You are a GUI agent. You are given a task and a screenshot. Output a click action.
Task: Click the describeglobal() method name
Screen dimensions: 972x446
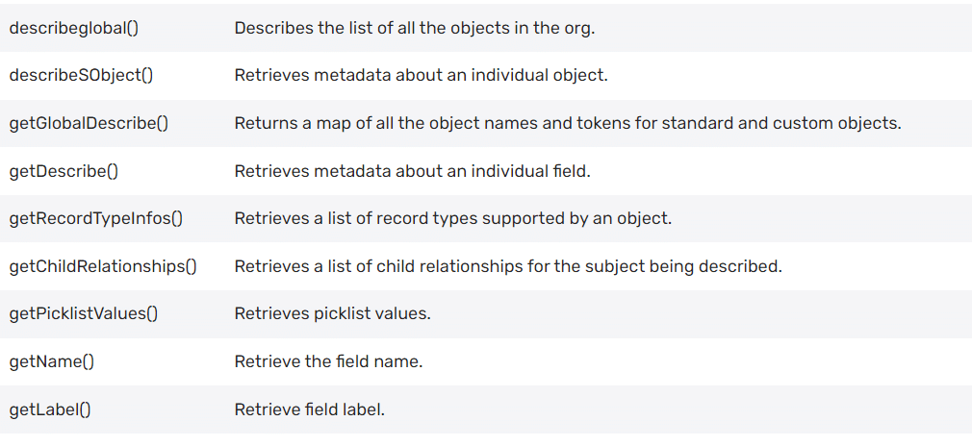[x=74, y=28]
